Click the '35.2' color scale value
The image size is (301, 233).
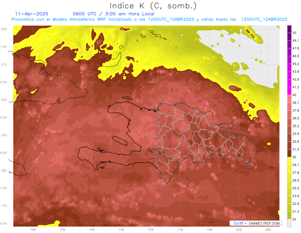pos(296,126)
